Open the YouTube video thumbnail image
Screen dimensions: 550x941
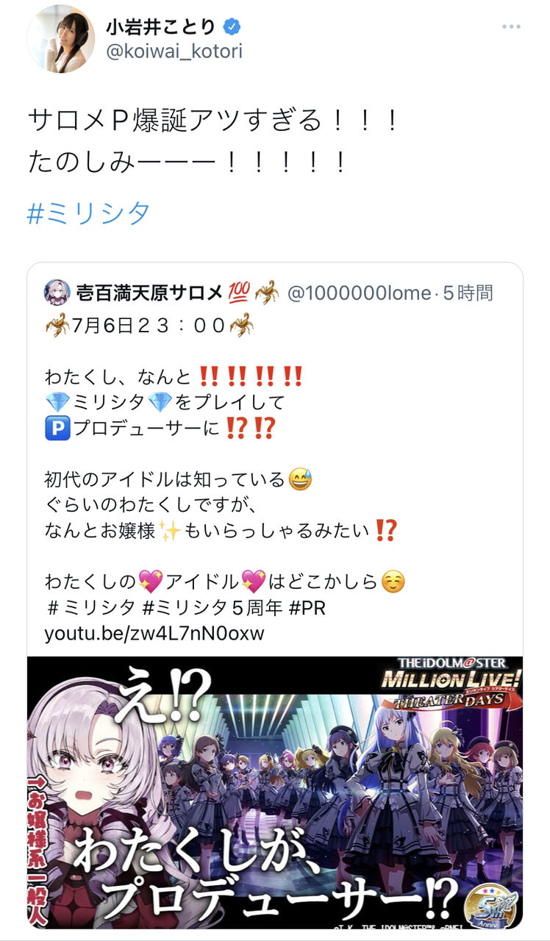coord(275,792)
